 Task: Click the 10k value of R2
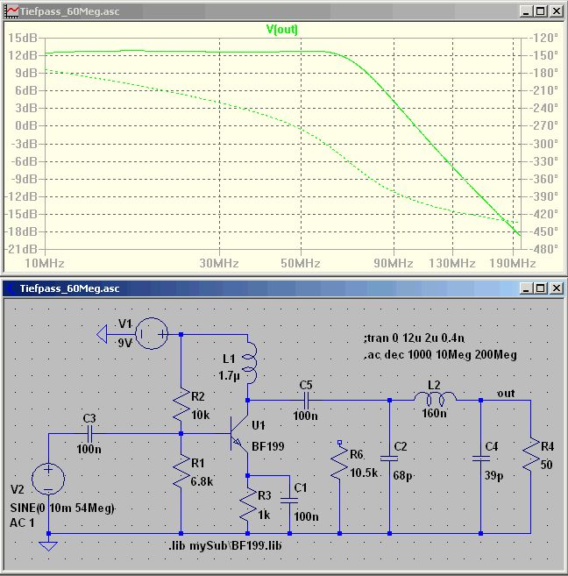click(x=200, y=415)
